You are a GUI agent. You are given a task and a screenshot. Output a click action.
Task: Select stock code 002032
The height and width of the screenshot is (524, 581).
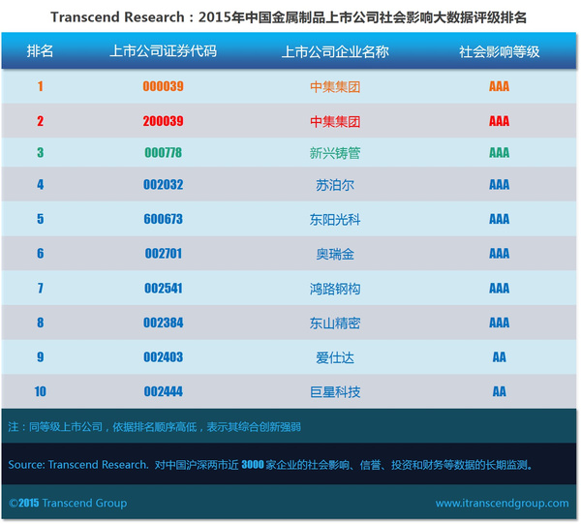[163, 185]
